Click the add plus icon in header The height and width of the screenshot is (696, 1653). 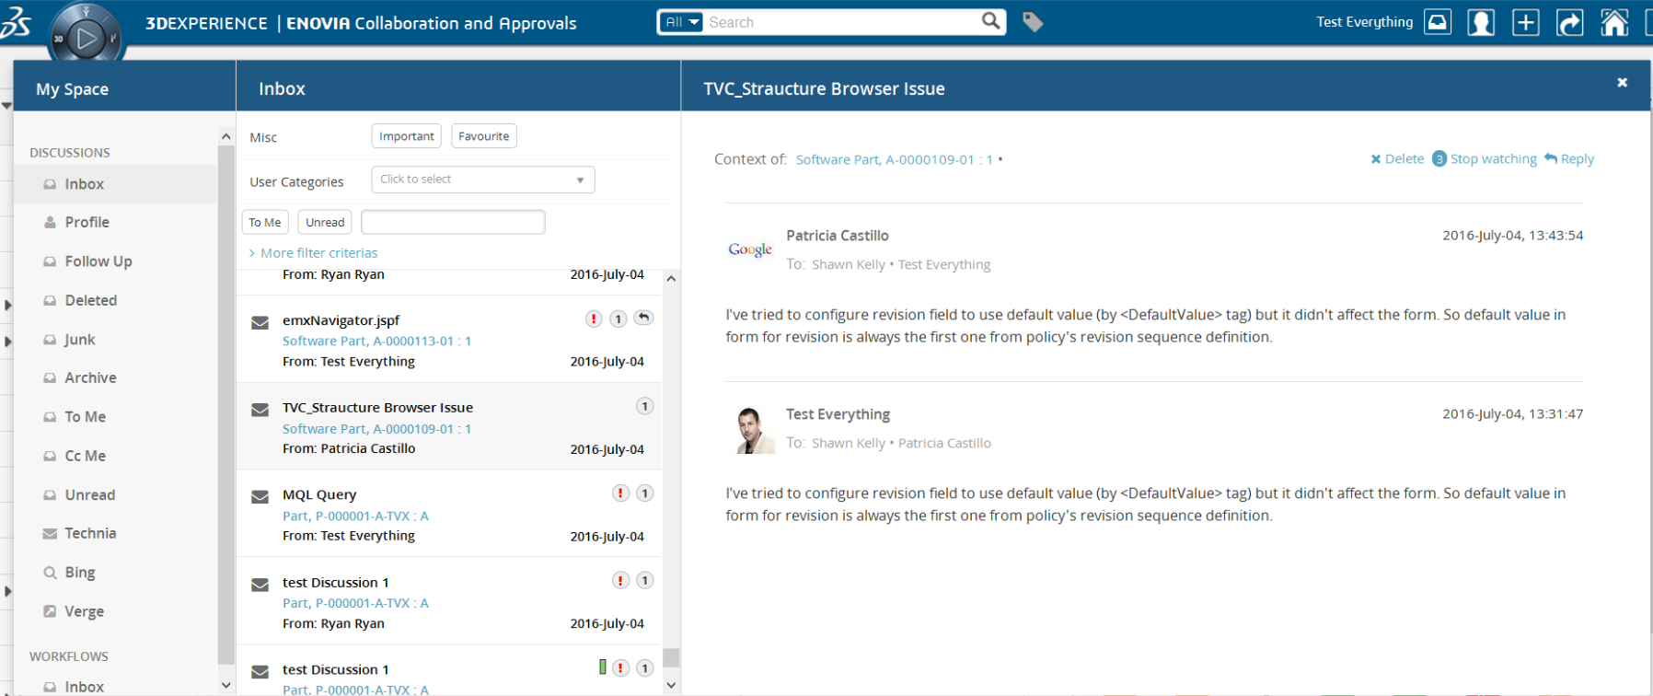click(x=1525, y=23)
